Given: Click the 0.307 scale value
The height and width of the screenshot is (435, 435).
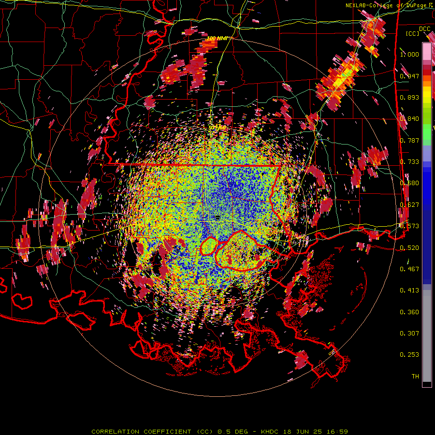Looking at the screenshot, I should pos(409,333).
